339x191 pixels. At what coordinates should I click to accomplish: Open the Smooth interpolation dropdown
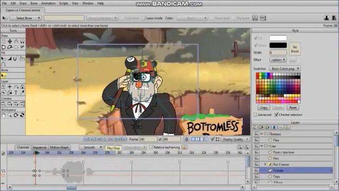click(x=91, y=147)
